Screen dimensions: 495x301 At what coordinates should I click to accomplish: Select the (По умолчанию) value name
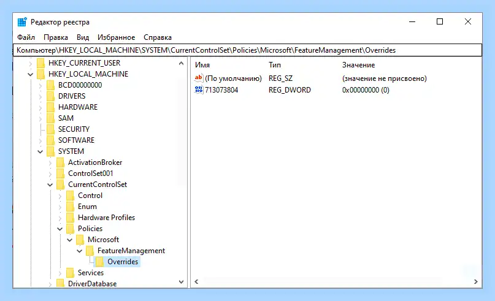pyautogui.click(x=233, y=78)
